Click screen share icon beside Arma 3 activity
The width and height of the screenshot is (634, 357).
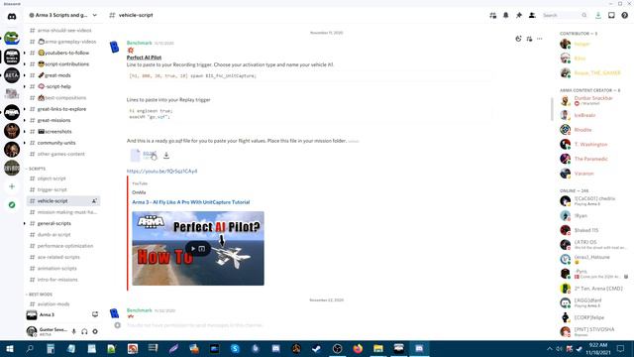pyautogui.click(x=95, y=314)
